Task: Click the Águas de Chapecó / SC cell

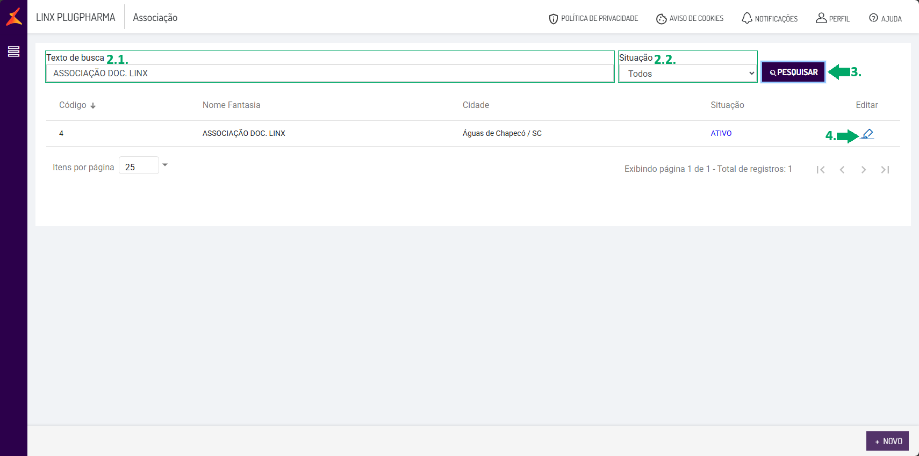Action: pos(502,133)
